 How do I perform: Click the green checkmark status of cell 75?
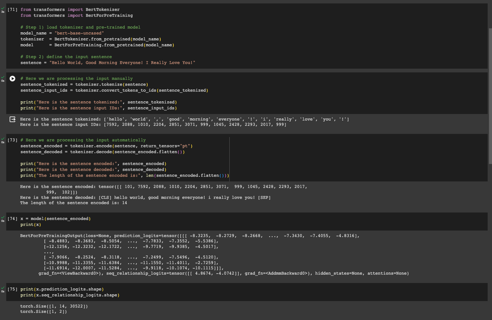point(3,288)
